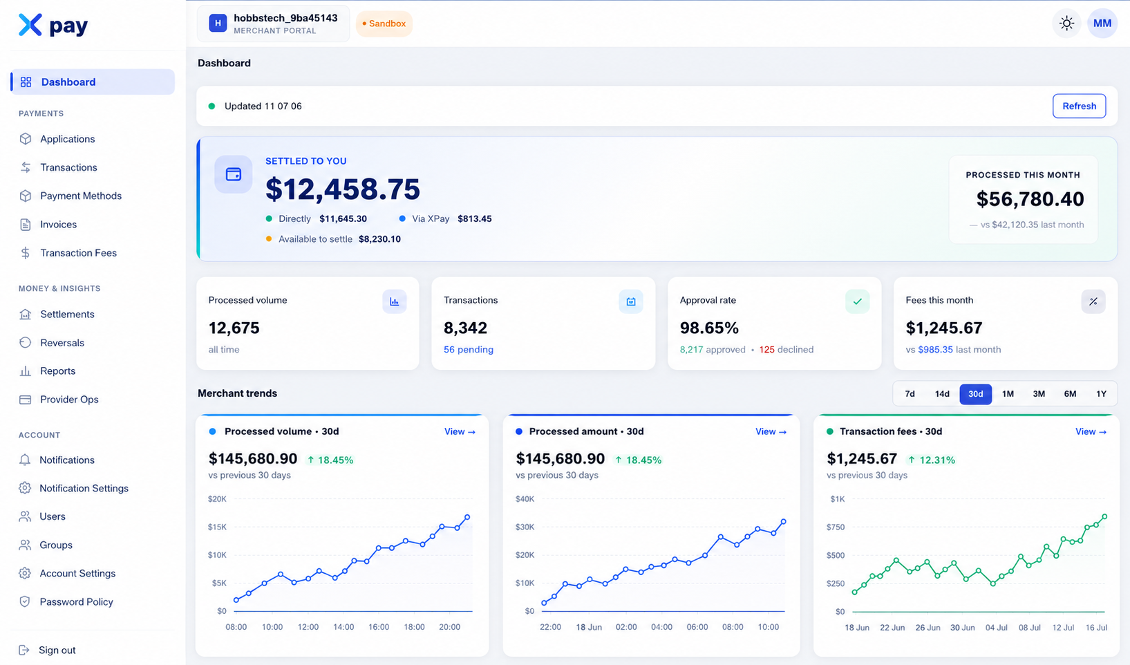Click the Reversals circular arrow icon
This screenshot has height=665, width=1130.
tap(26, 343)
